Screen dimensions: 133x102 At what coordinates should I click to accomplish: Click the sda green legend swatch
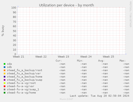click(5, 64)
